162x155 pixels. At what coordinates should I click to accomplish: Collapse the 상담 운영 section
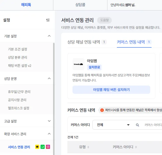pos(49,78)
